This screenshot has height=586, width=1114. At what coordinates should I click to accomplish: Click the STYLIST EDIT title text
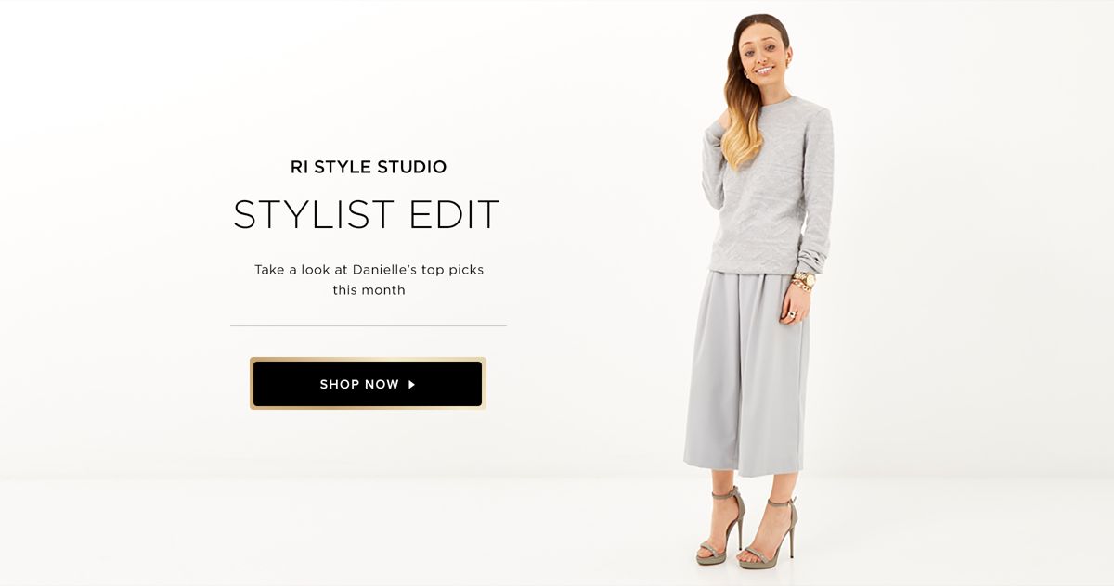[367, 215]
